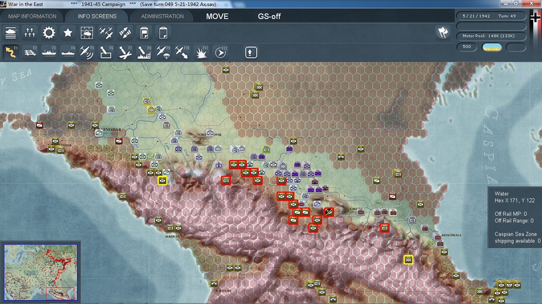Viewport: 542px width, 304px height.
Task: Open the ADMINISTRATION tab
Action: 162,16
